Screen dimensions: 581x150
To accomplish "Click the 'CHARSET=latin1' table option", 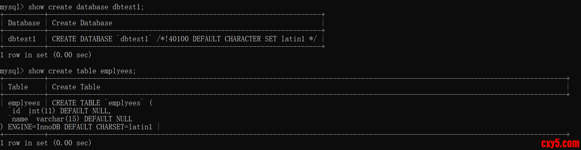I will coord(124,127).
